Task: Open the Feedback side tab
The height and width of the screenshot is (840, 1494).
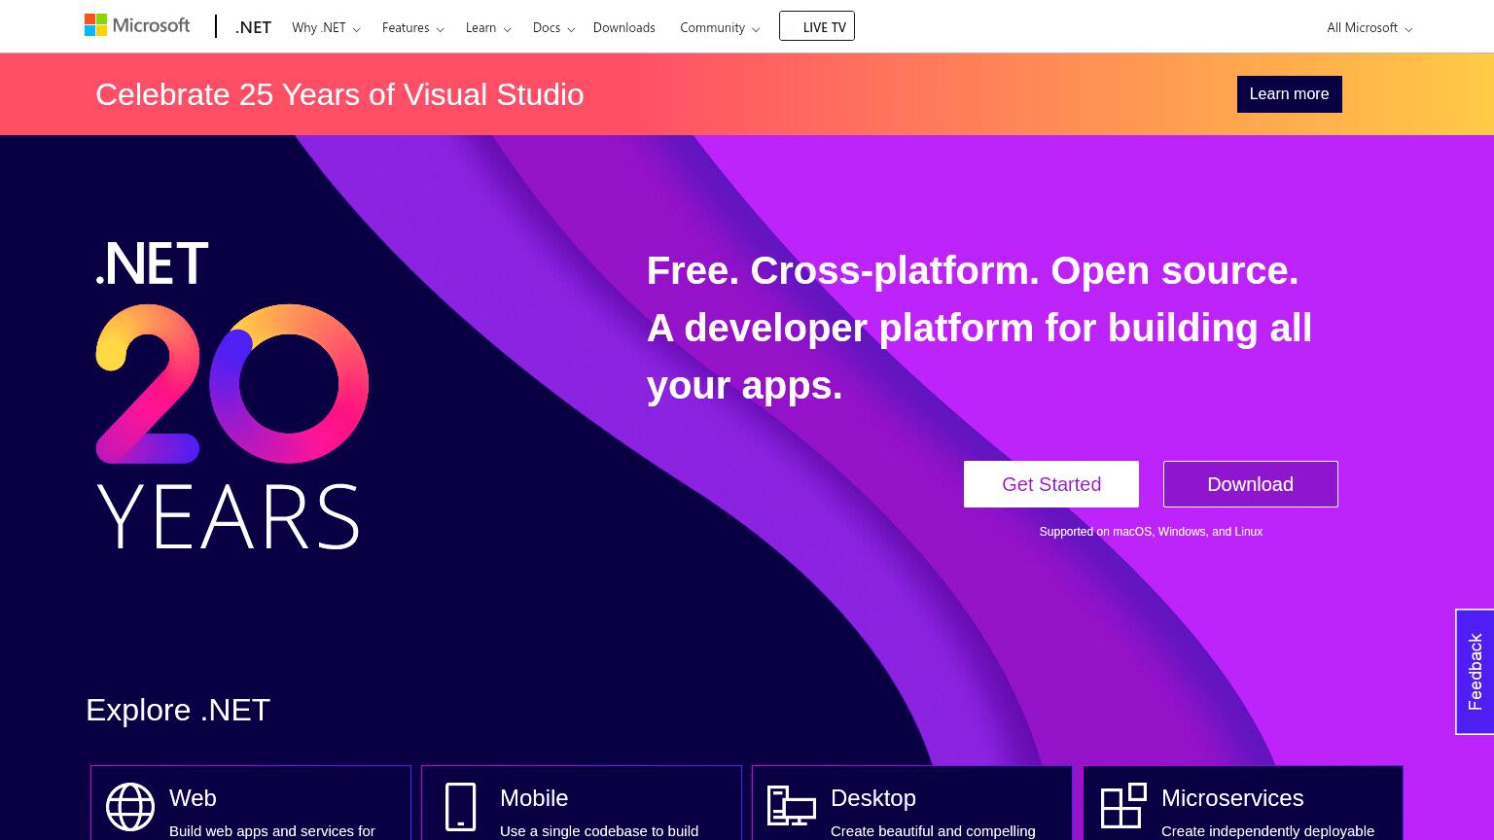Action: (x=1475, y=672)
